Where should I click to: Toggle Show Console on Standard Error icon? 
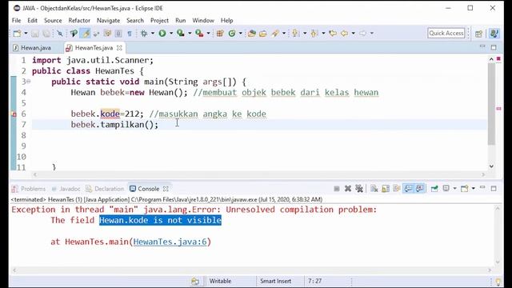click(x=420, y=189)
